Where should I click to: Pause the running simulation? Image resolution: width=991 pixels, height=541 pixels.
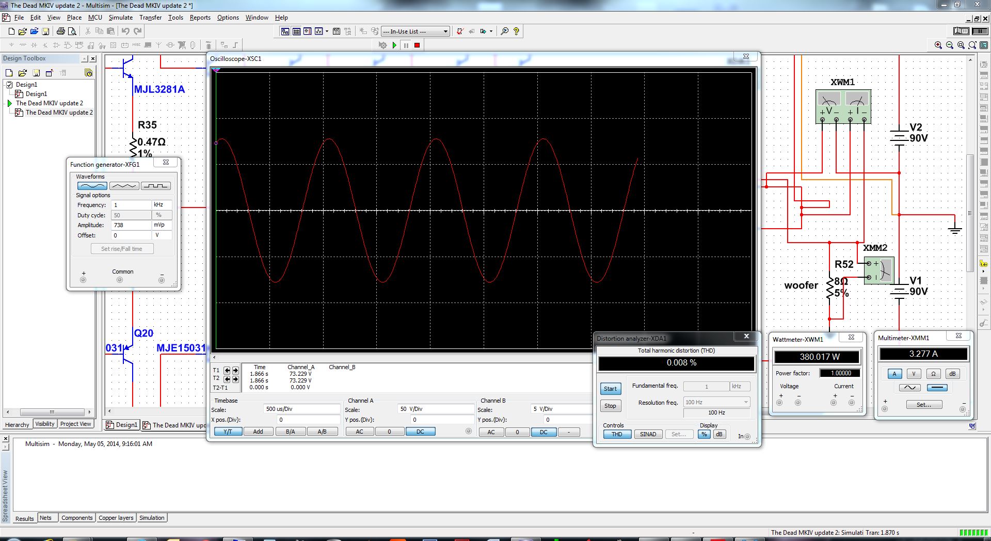[x=406, y=45]
